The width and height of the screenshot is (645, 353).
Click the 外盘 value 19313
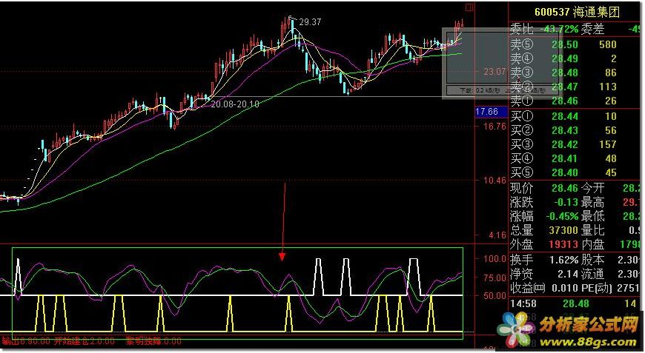click(x=563, y=245)
